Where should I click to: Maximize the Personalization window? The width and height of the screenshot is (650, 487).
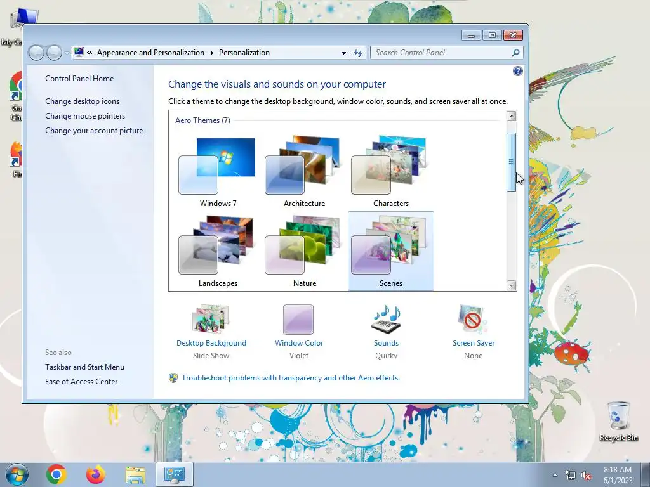pyautogui.click(x=492, y=36)
